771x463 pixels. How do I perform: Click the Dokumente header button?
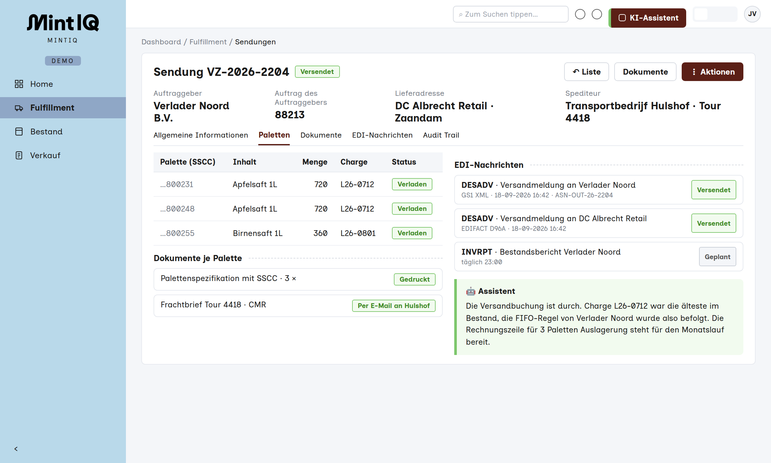pos(645,72)
